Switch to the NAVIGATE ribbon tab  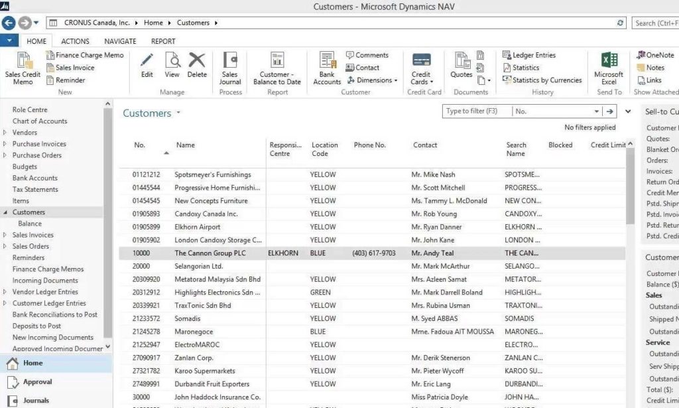[x=121, y=41]
